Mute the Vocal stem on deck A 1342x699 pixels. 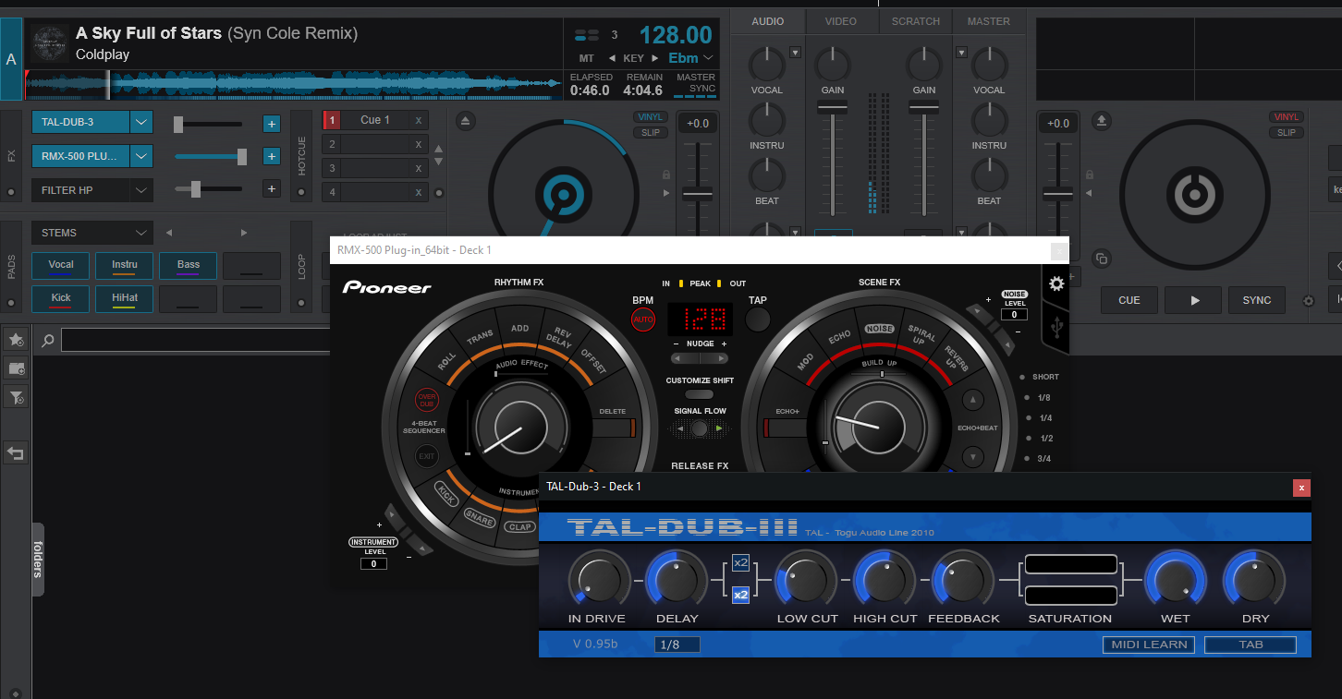[x=60, y=265]
